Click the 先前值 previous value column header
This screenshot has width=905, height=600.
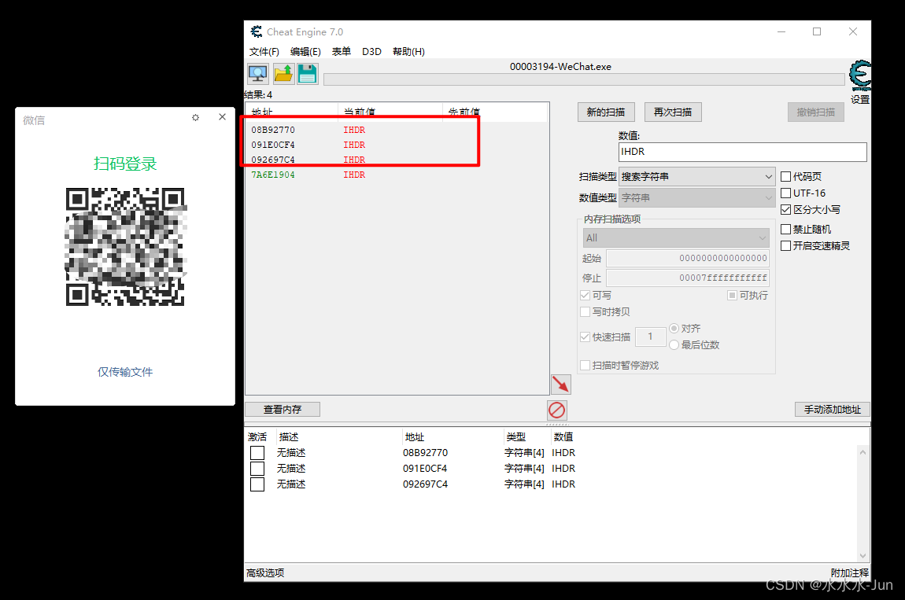pos(495,112)
